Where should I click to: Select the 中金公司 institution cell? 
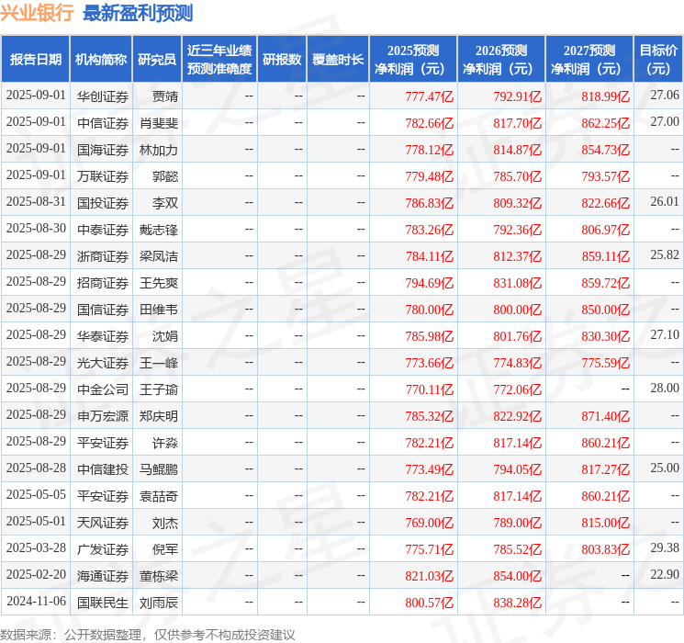click(103, 389)
